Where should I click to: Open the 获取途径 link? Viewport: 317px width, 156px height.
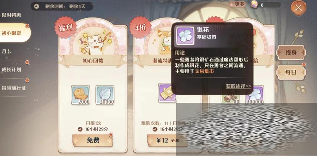[x=238, y=86]
